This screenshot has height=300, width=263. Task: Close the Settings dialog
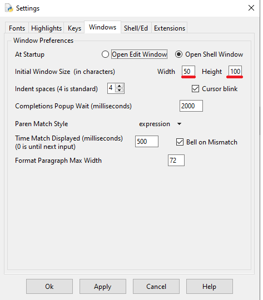pos(251,8)
